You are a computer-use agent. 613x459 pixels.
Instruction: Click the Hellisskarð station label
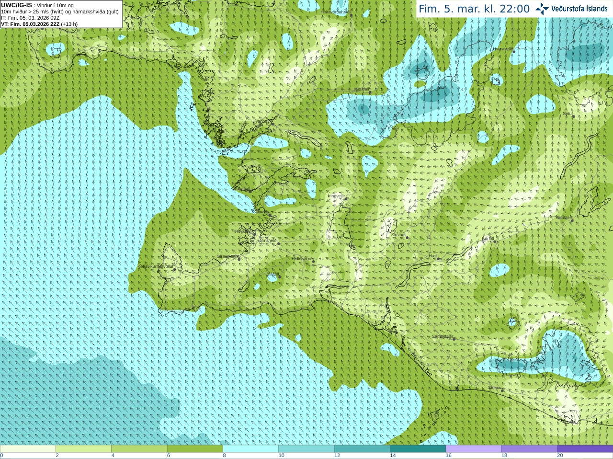[302, 259]
